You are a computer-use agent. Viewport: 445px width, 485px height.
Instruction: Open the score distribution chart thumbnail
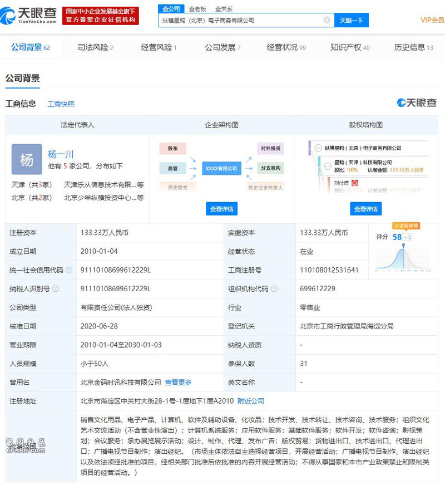(403, 257)
